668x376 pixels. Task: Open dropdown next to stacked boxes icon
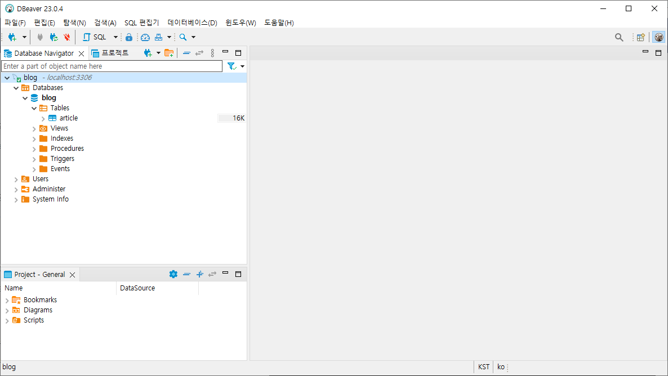point(169,38)
